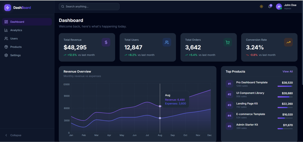303x142 pixels.
Task: Click 'Revenue: 6,490' in chart tooltip
Action: [x=175, y=100]
